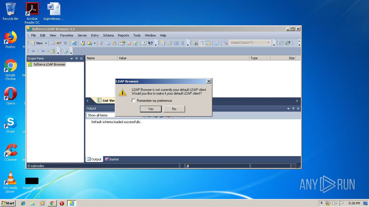Click the Type column header

pos(260,58)
